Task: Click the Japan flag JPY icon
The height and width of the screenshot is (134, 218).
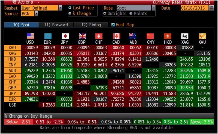Action: tap(65, 36)
